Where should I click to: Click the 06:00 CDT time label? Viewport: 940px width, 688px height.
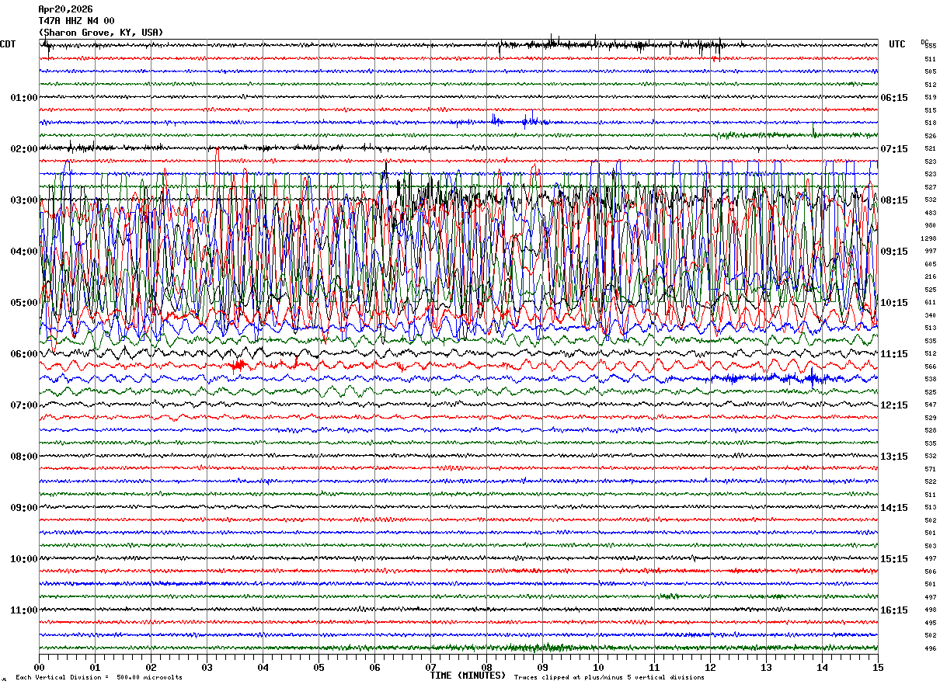pyautogui.click(x=23, y=354)
